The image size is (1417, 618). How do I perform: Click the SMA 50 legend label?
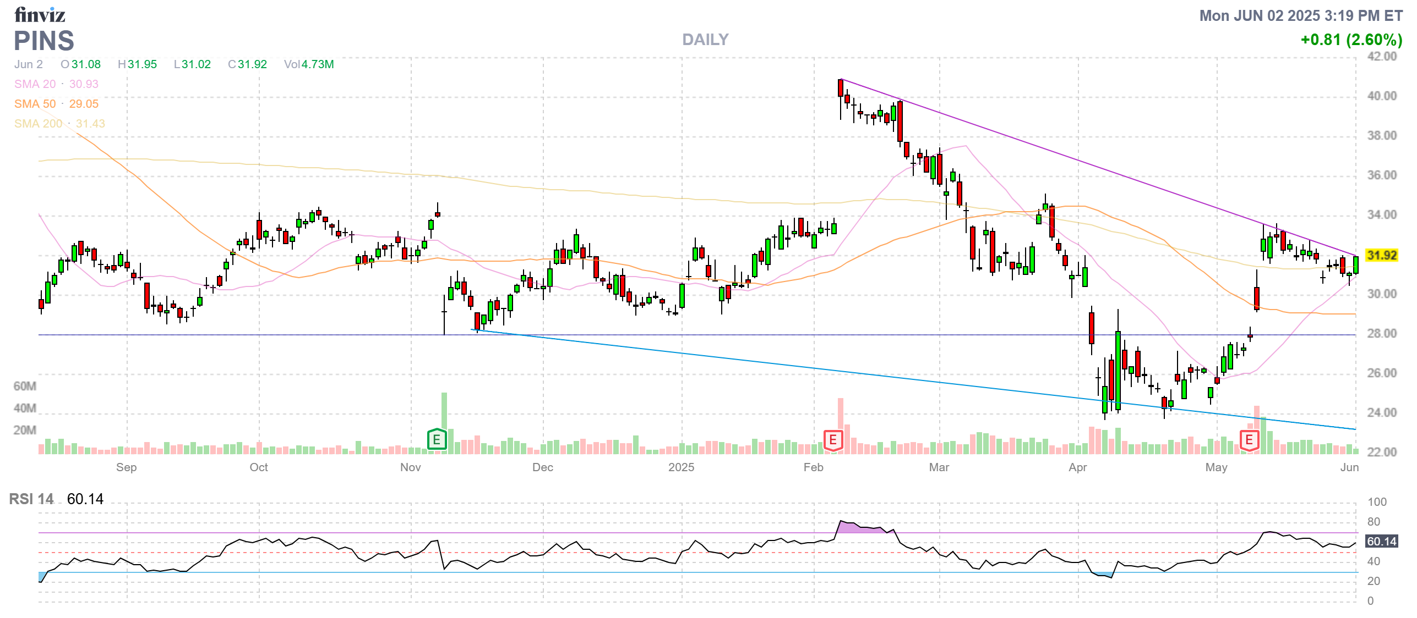point(35,104)
